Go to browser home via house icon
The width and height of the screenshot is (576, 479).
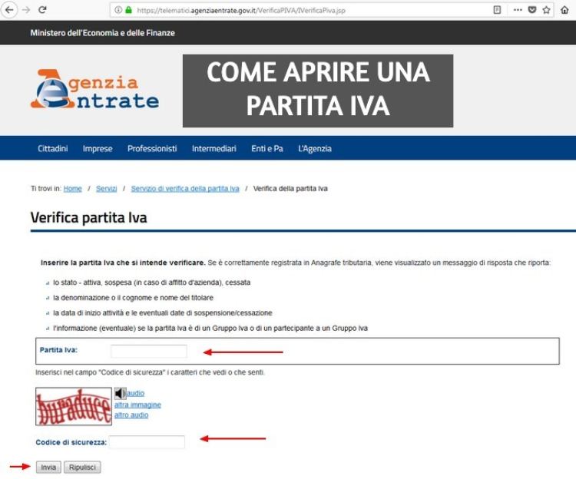click(566, 11)
